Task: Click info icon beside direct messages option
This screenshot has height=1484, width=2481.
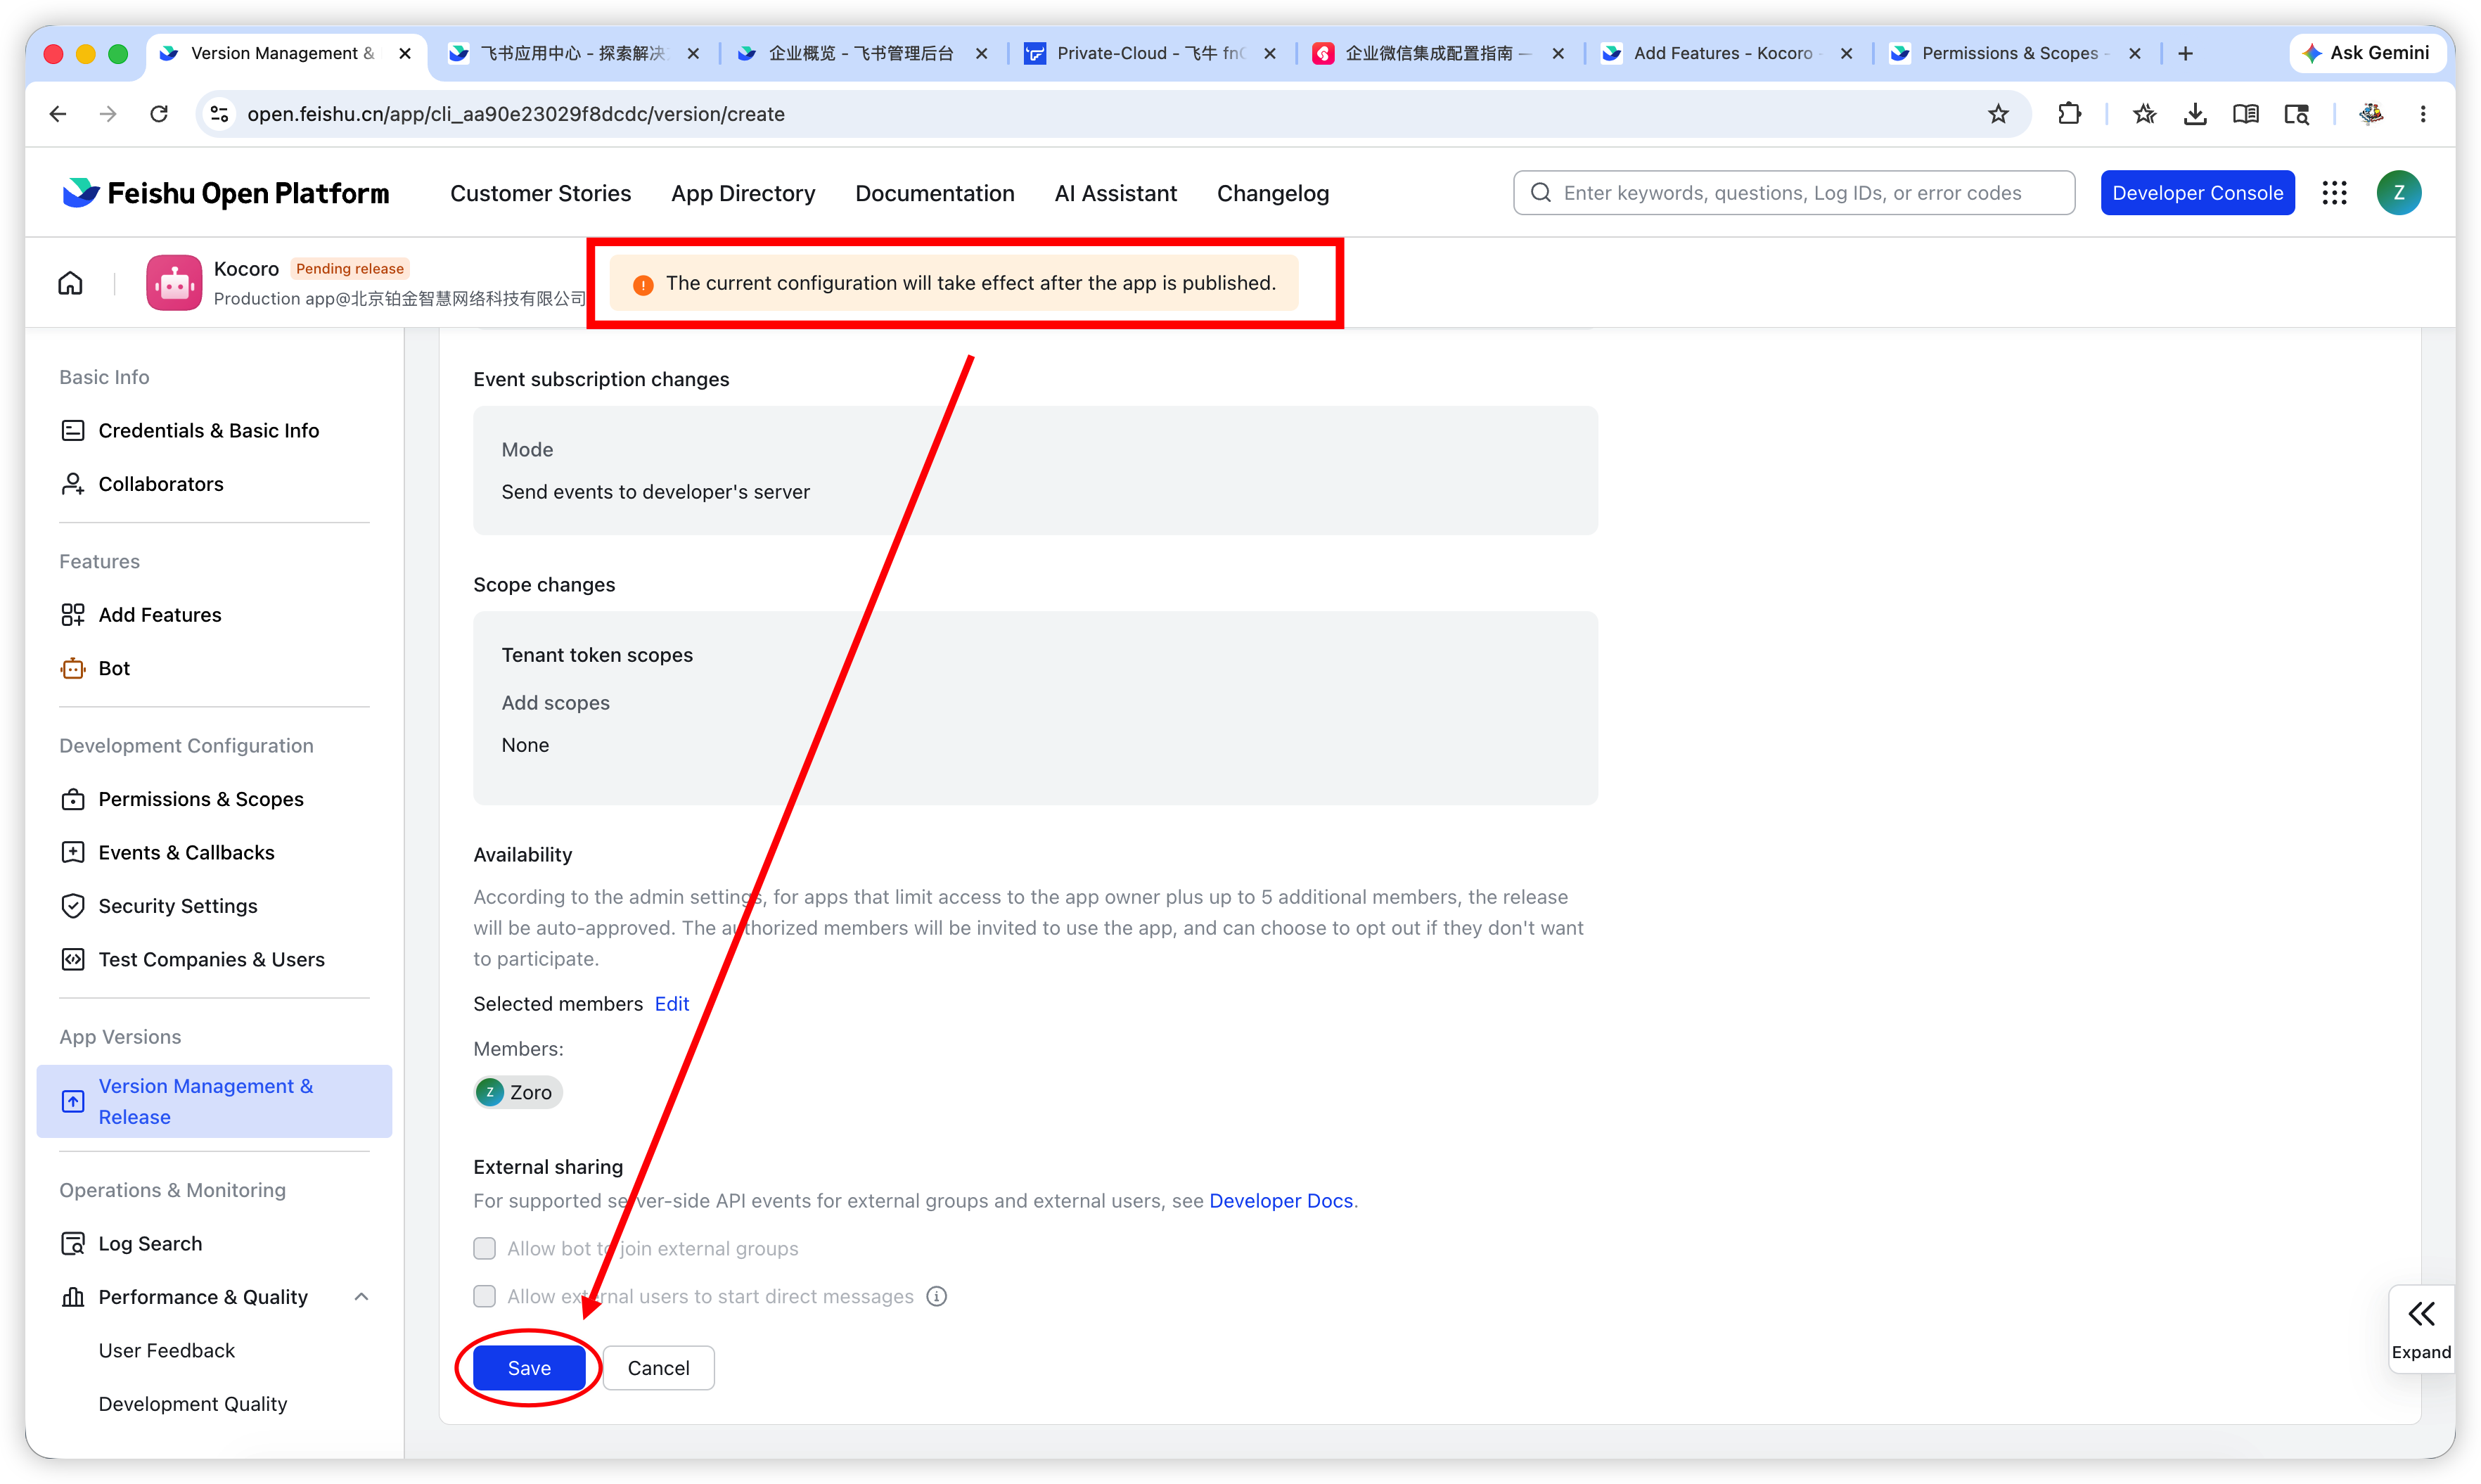Action: (937, 1297)
